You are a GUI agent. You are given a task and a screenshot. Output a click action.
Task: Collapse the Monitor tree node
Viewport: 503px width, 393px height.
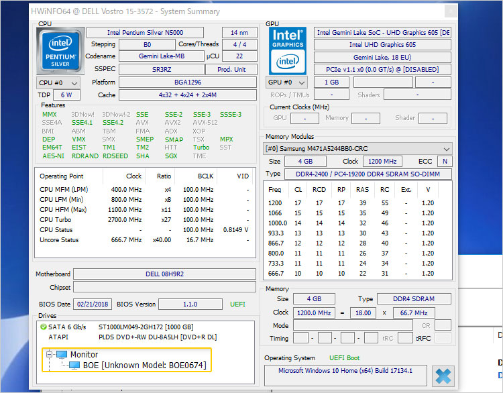[x=49, y=354]
